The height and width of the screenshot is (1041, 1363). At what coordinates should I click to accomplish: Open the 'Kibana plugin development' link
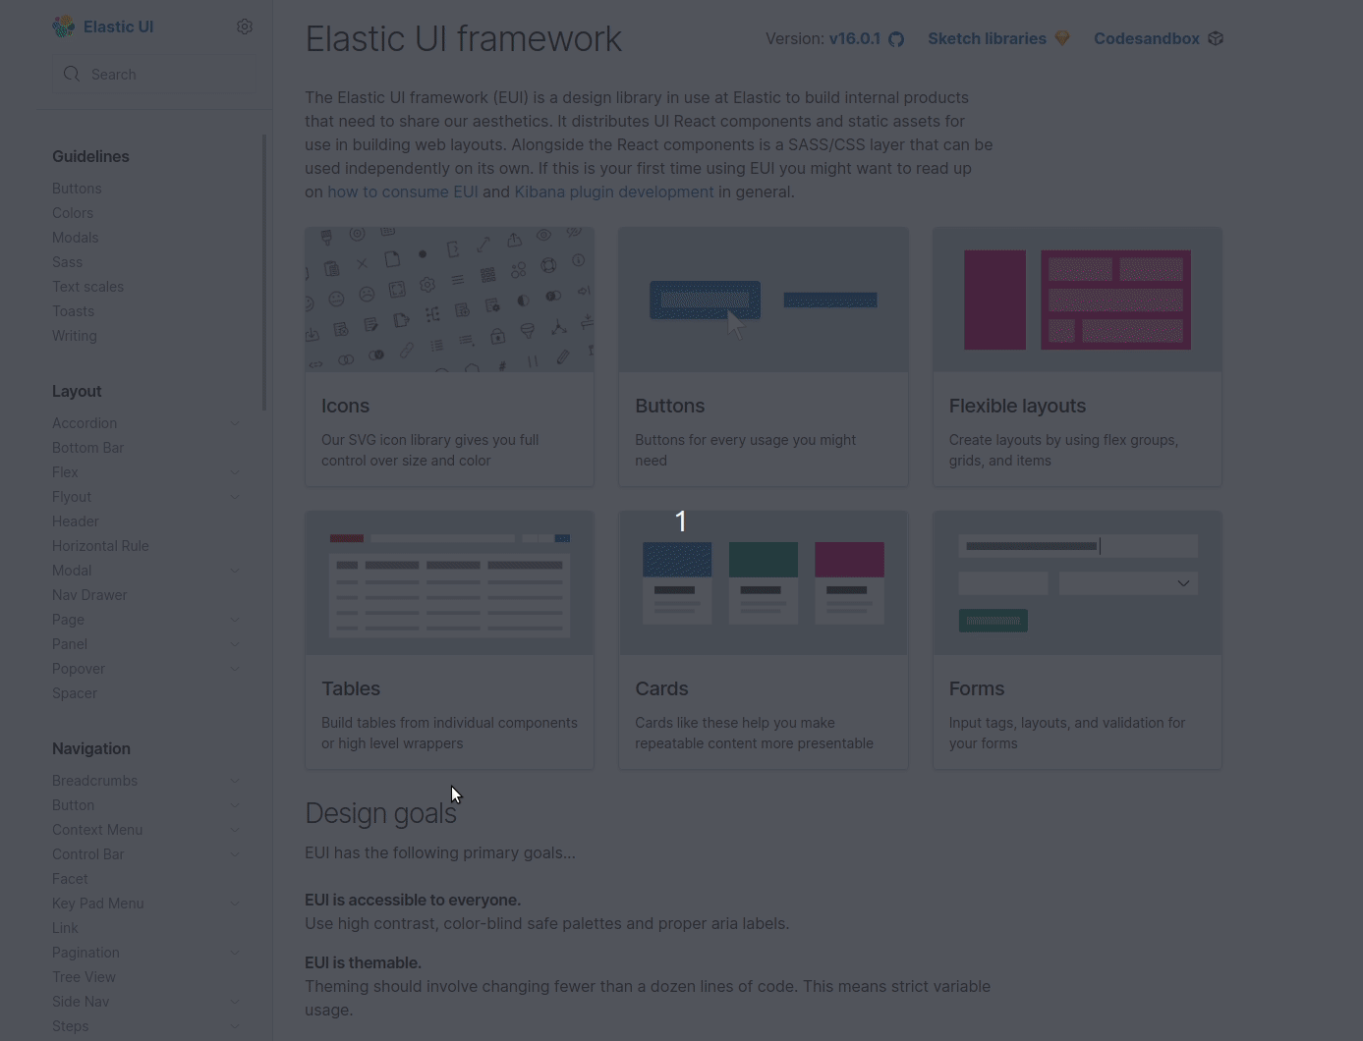(x=614, y=192)
